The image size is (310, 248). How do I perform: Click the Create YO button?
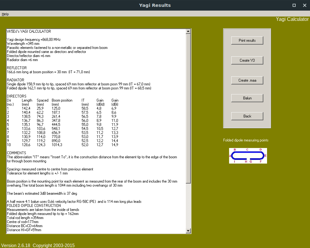[247, 60]
